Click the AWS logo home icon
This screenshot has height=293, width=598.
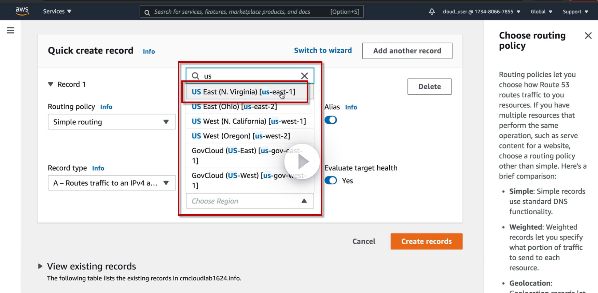coord(22,11)
